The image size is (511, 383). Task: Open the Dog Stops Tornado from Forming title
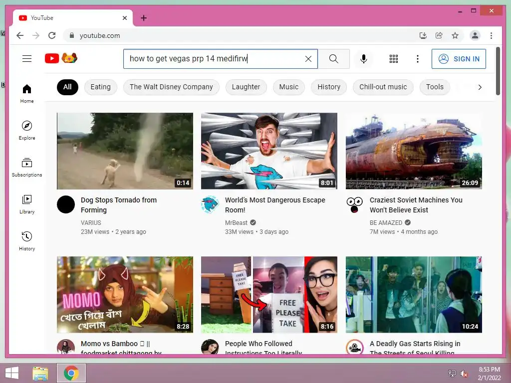(119, 205)
